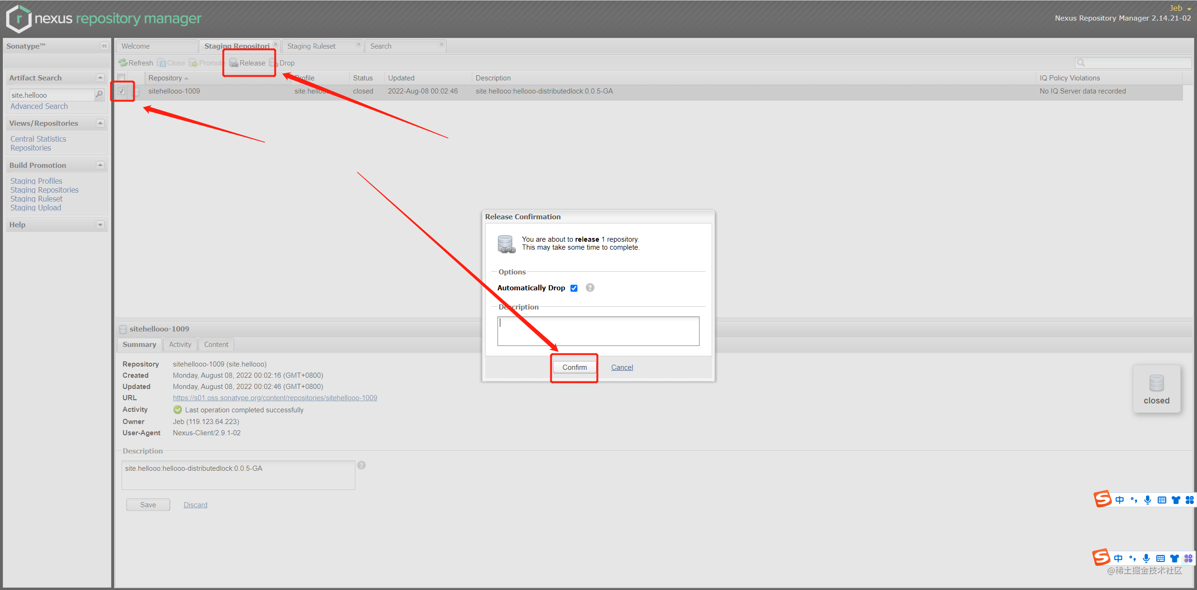The image size is (1197, 590).
Task: Toggle the Automatically Drop checkbox
Action: pos(574,288)
